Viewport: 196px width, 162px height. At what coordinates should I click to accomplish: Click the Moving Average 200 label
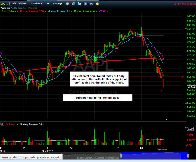click(x=32, y=11)
